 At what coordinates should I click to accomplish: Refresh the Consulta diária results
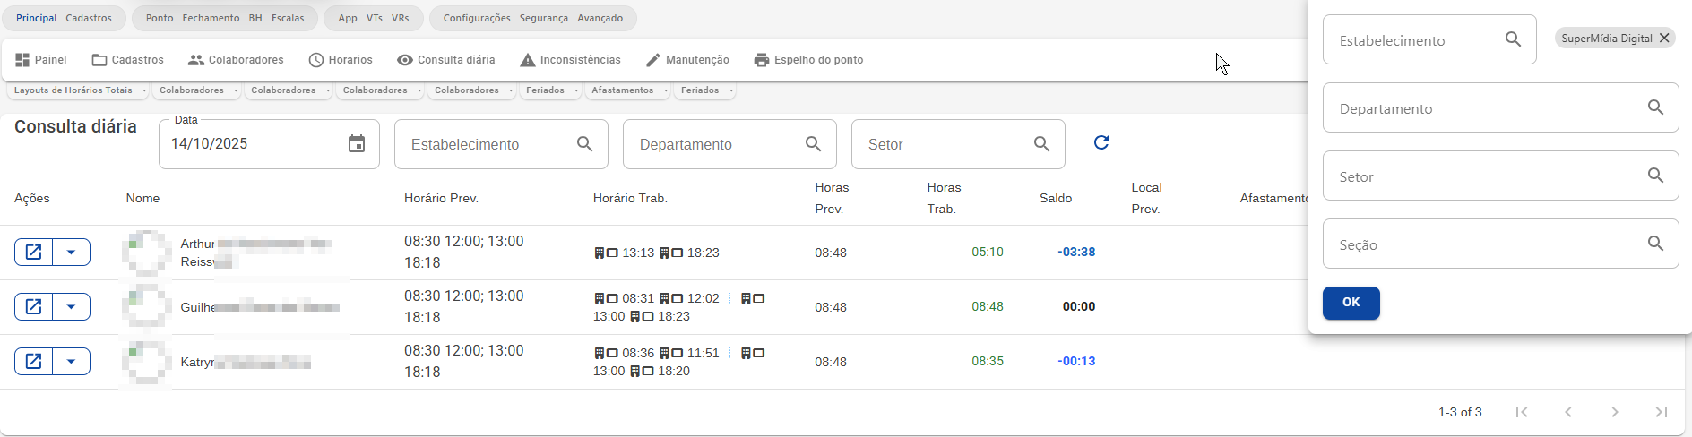(x=1101, y=142)
